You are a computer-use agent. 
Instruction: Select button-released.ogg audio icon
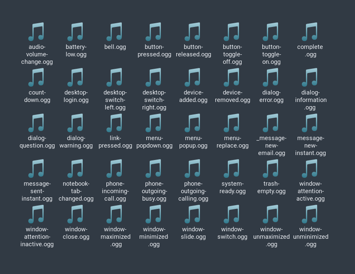point(192,32)
